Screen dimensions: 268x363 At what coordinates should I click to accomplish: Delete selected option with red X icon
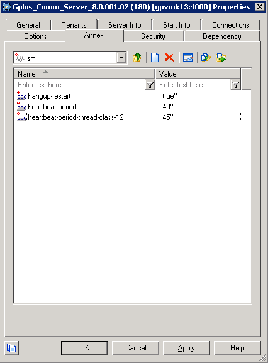tap(169, 57)
